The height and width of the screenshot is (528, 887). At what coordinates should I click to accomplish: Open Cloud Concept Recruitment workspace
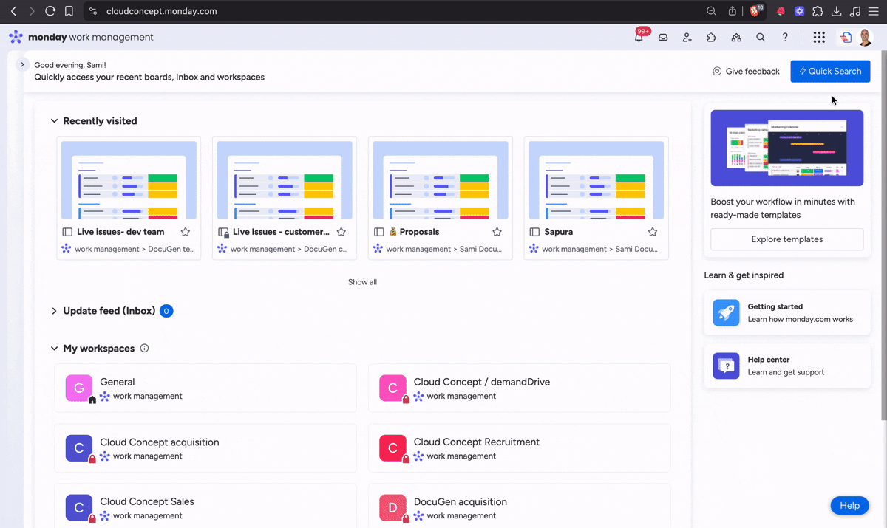tap(519, 448)
